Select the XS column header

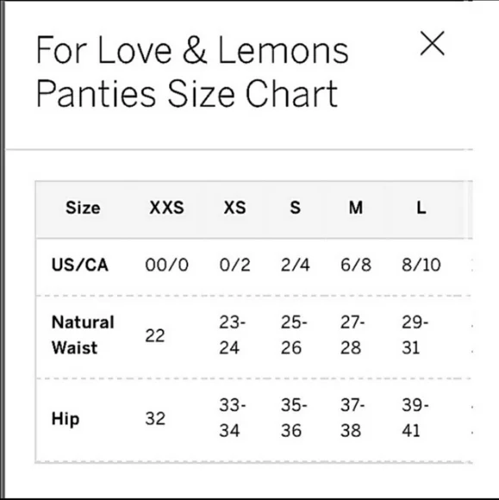(x=234, y=208)
